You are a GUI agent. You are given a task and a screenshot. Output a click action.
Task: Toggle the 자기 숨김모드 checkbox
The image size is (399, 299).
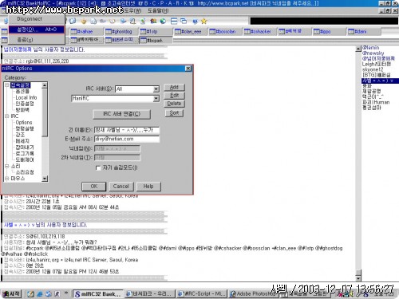tap(98, 168)
